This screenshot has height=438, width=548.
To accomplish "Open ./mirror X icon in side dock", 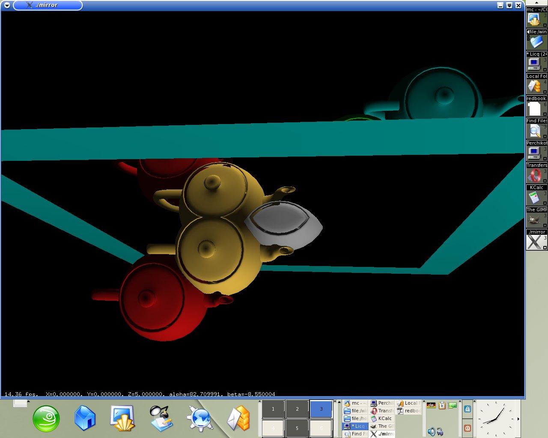I will click(536, 240).
